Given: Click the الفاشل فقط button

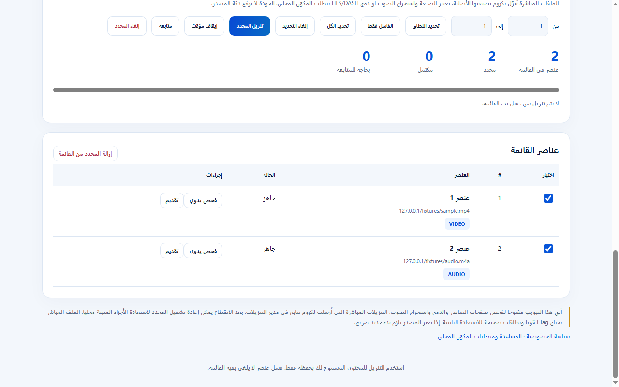Looking at the screenshot, I should pos(381,26).
